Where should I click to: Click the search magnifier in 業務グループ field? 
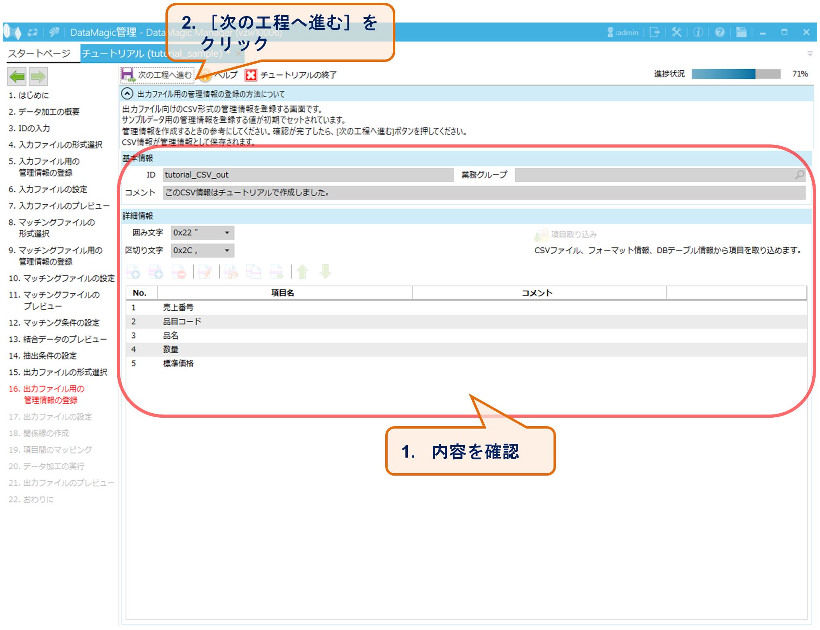tap(799, 175)
